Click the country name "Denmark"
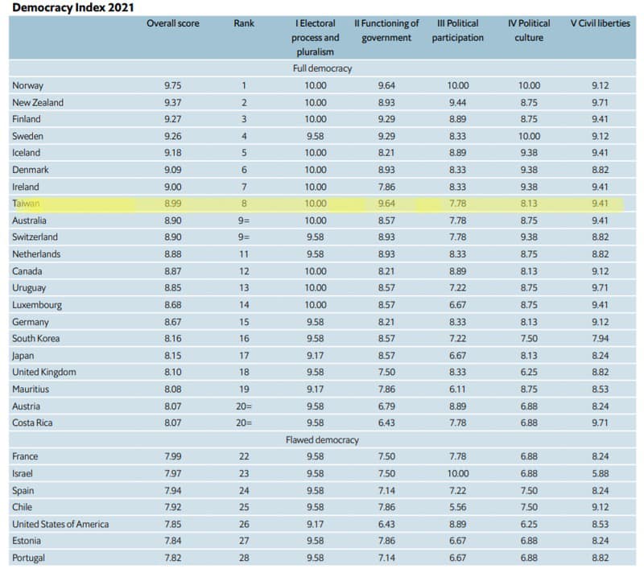Screen dimensions: 644x573 point(31,170)
